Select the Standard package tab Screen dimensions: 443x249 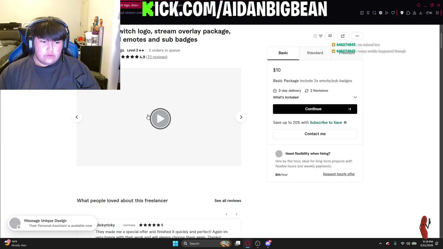pos(315,53)
